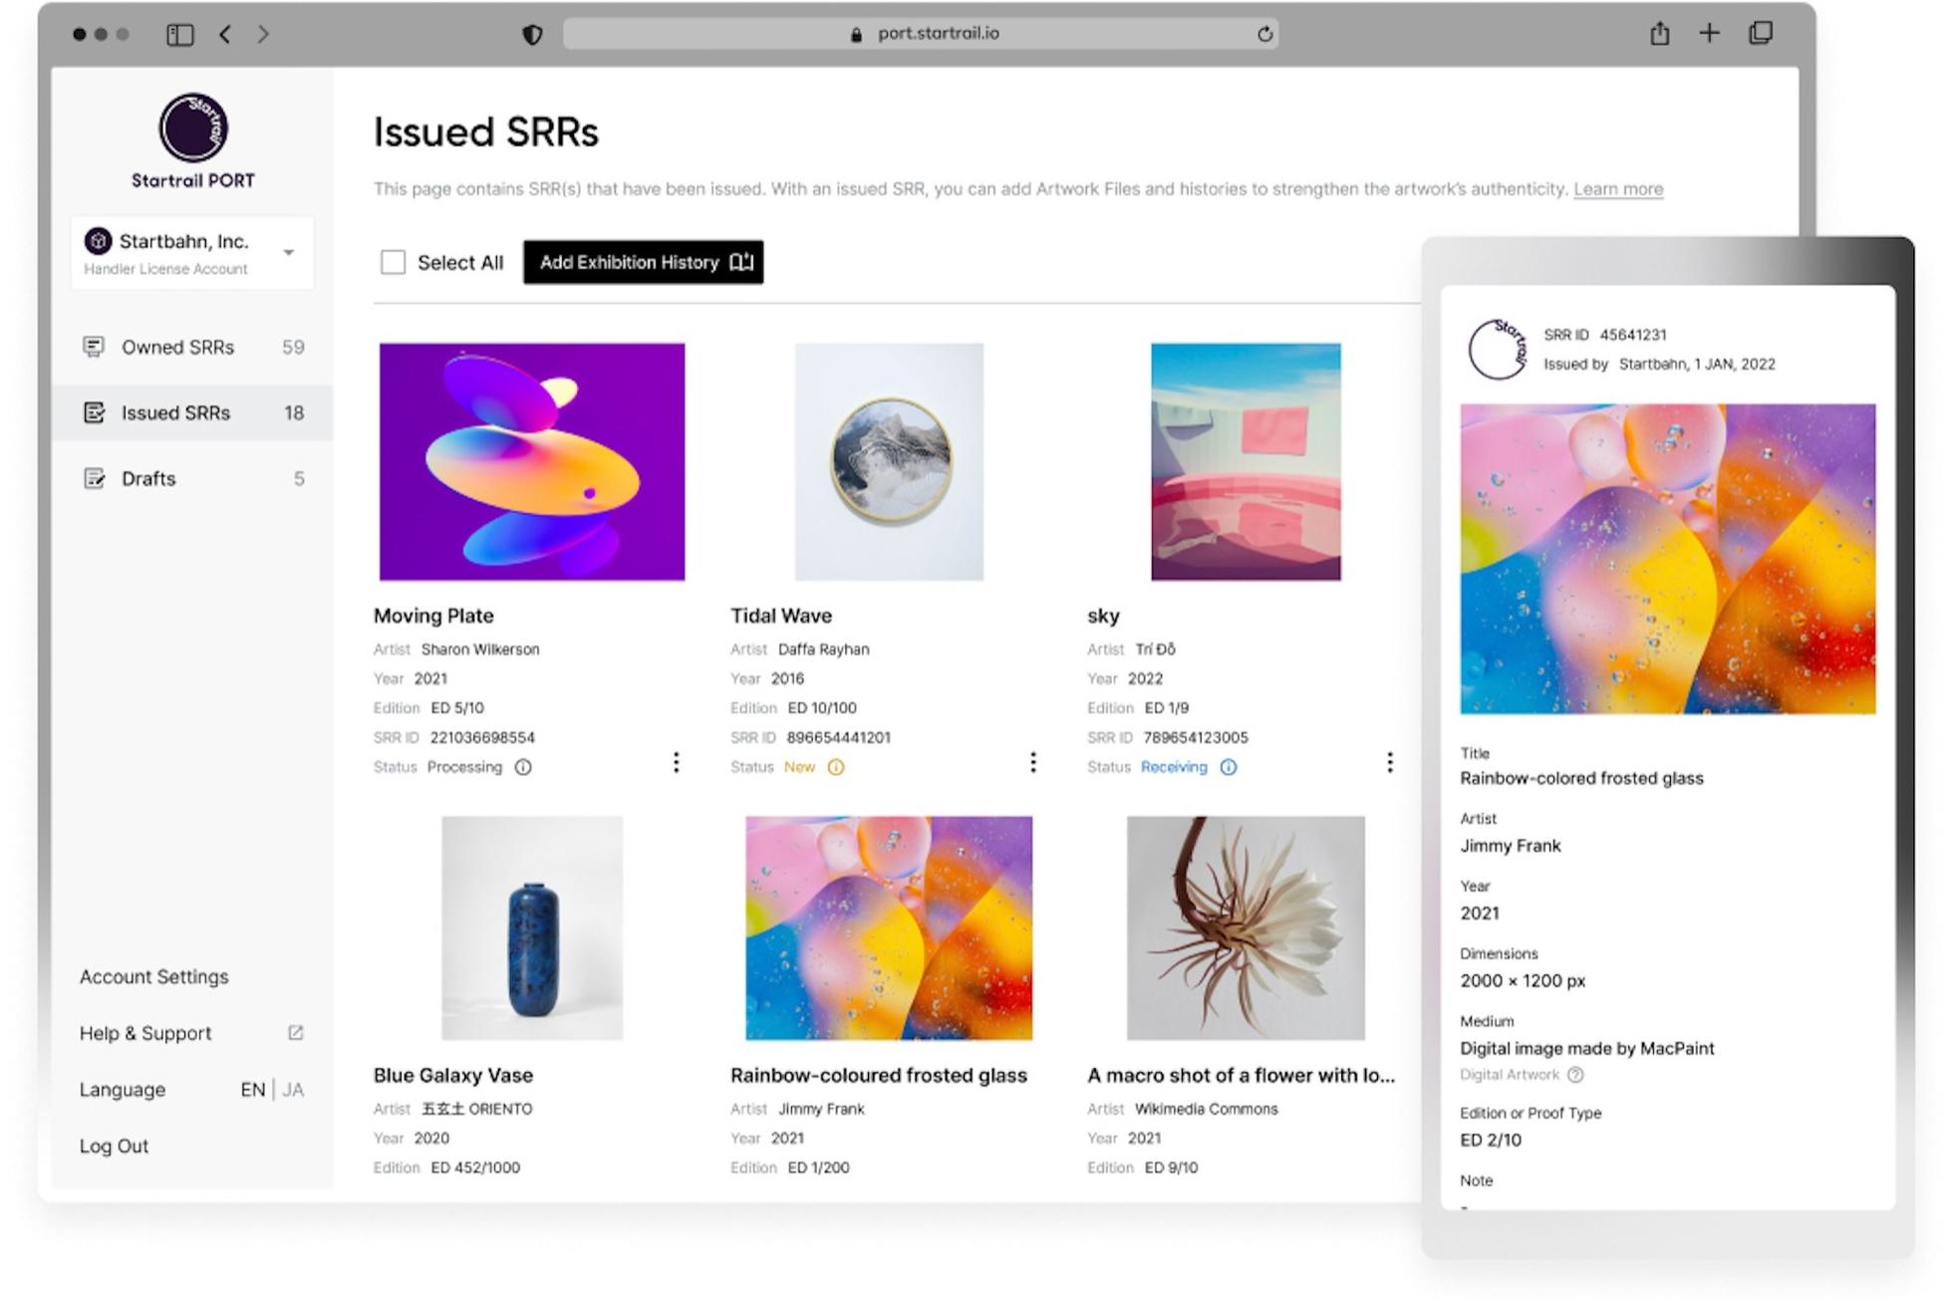Screen dimensions: 1953x1299
Task: Click info icon next to Processing status
Action: pos(523,767)
